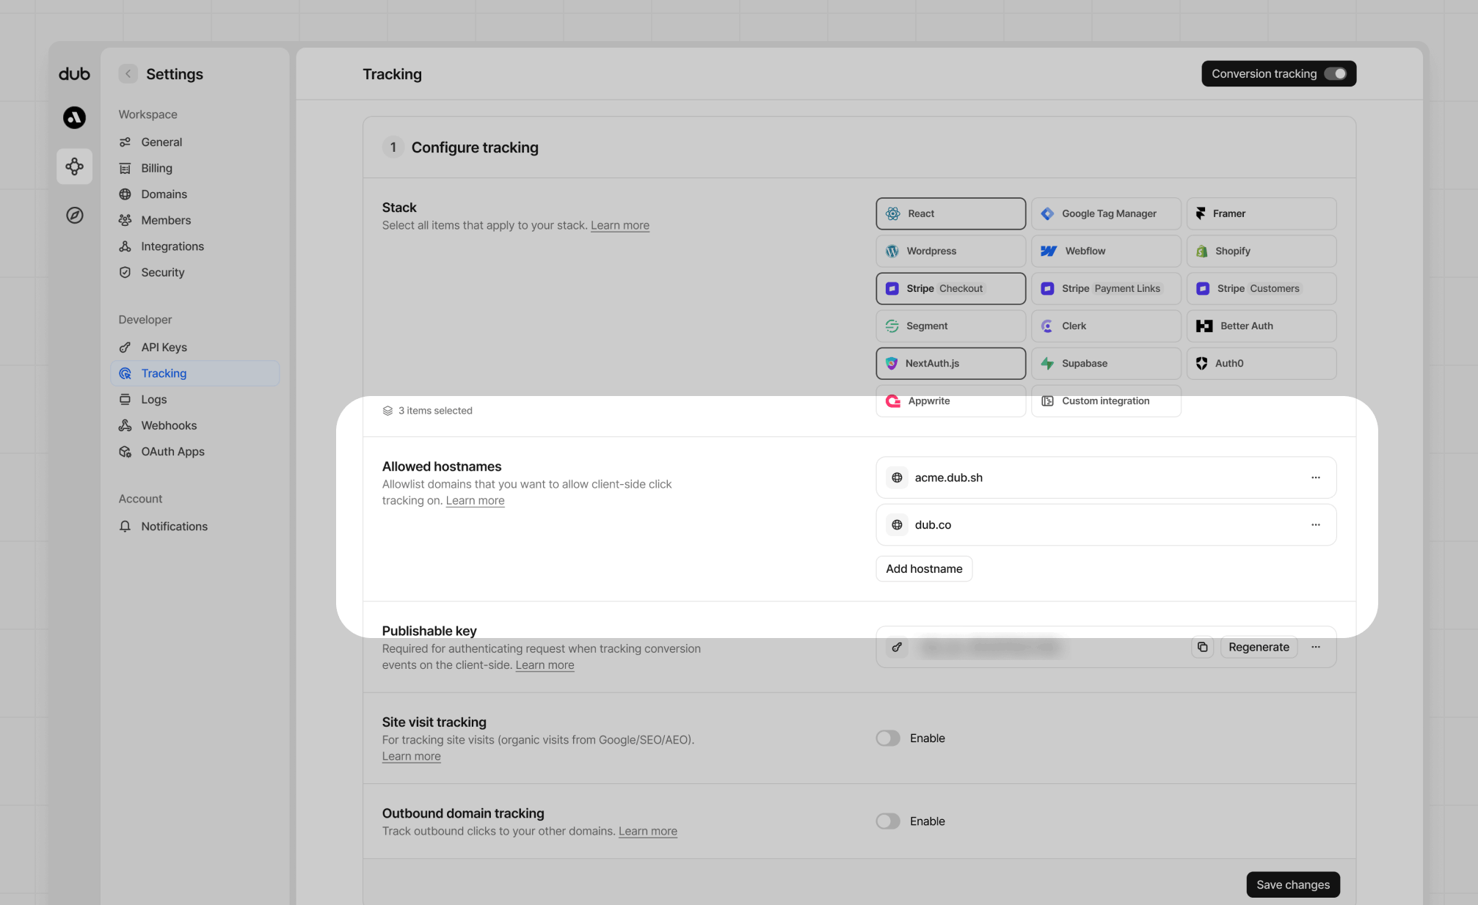Open Security settings

click(194, 272)
